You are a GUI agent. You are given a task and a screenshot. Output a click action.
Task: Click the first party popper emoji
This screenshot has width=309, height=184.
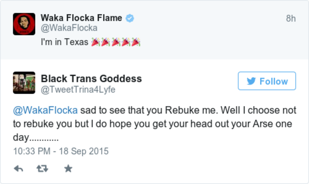[96, 42]
